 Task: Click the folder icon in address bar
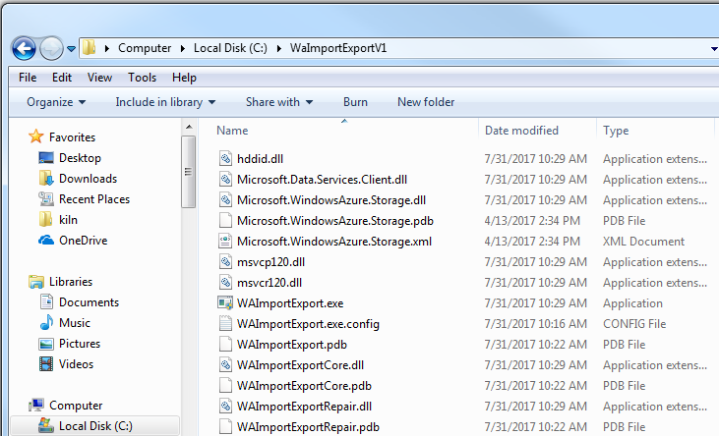[89, 48]
